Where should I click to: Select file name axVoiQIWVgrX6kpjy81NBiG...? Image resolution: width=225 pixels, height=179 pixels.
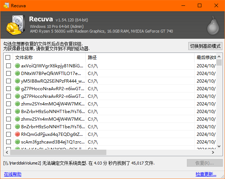tap(52, 66)
